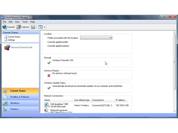Switch to Profiles & Policies navigation tab

tap(20, 97)
